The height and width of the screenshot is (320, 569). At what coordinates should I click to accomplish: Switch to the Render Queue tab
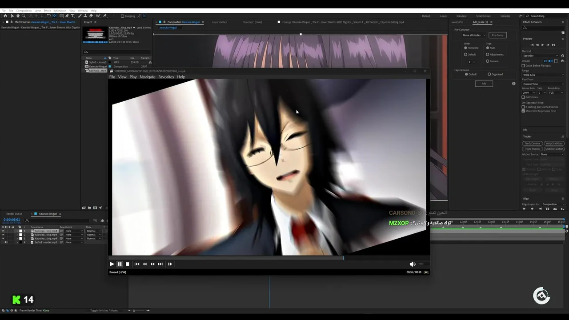[14, 214]
